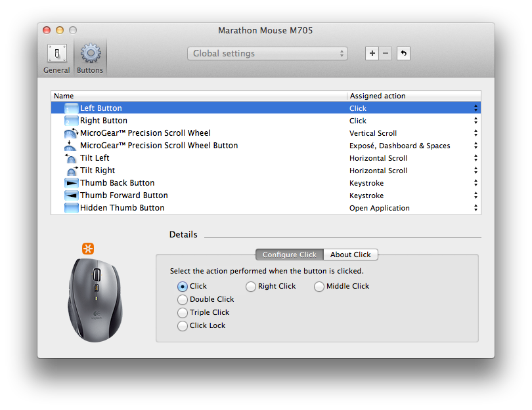This screenshot has width=532, height=410.
Task: Click the Right Button row icon
Action: pos(71,121)
